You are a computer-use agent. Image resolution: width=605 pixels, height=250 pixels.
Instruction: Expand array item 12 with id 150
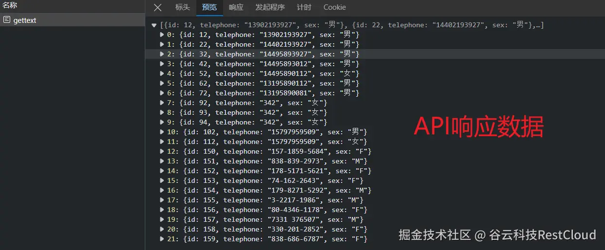pyautogui.click(x=162, y=151)
